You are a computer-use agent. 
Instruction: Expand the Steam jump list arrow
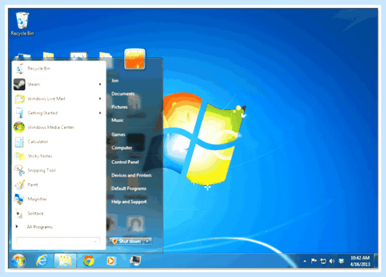(x=100, y=84)
